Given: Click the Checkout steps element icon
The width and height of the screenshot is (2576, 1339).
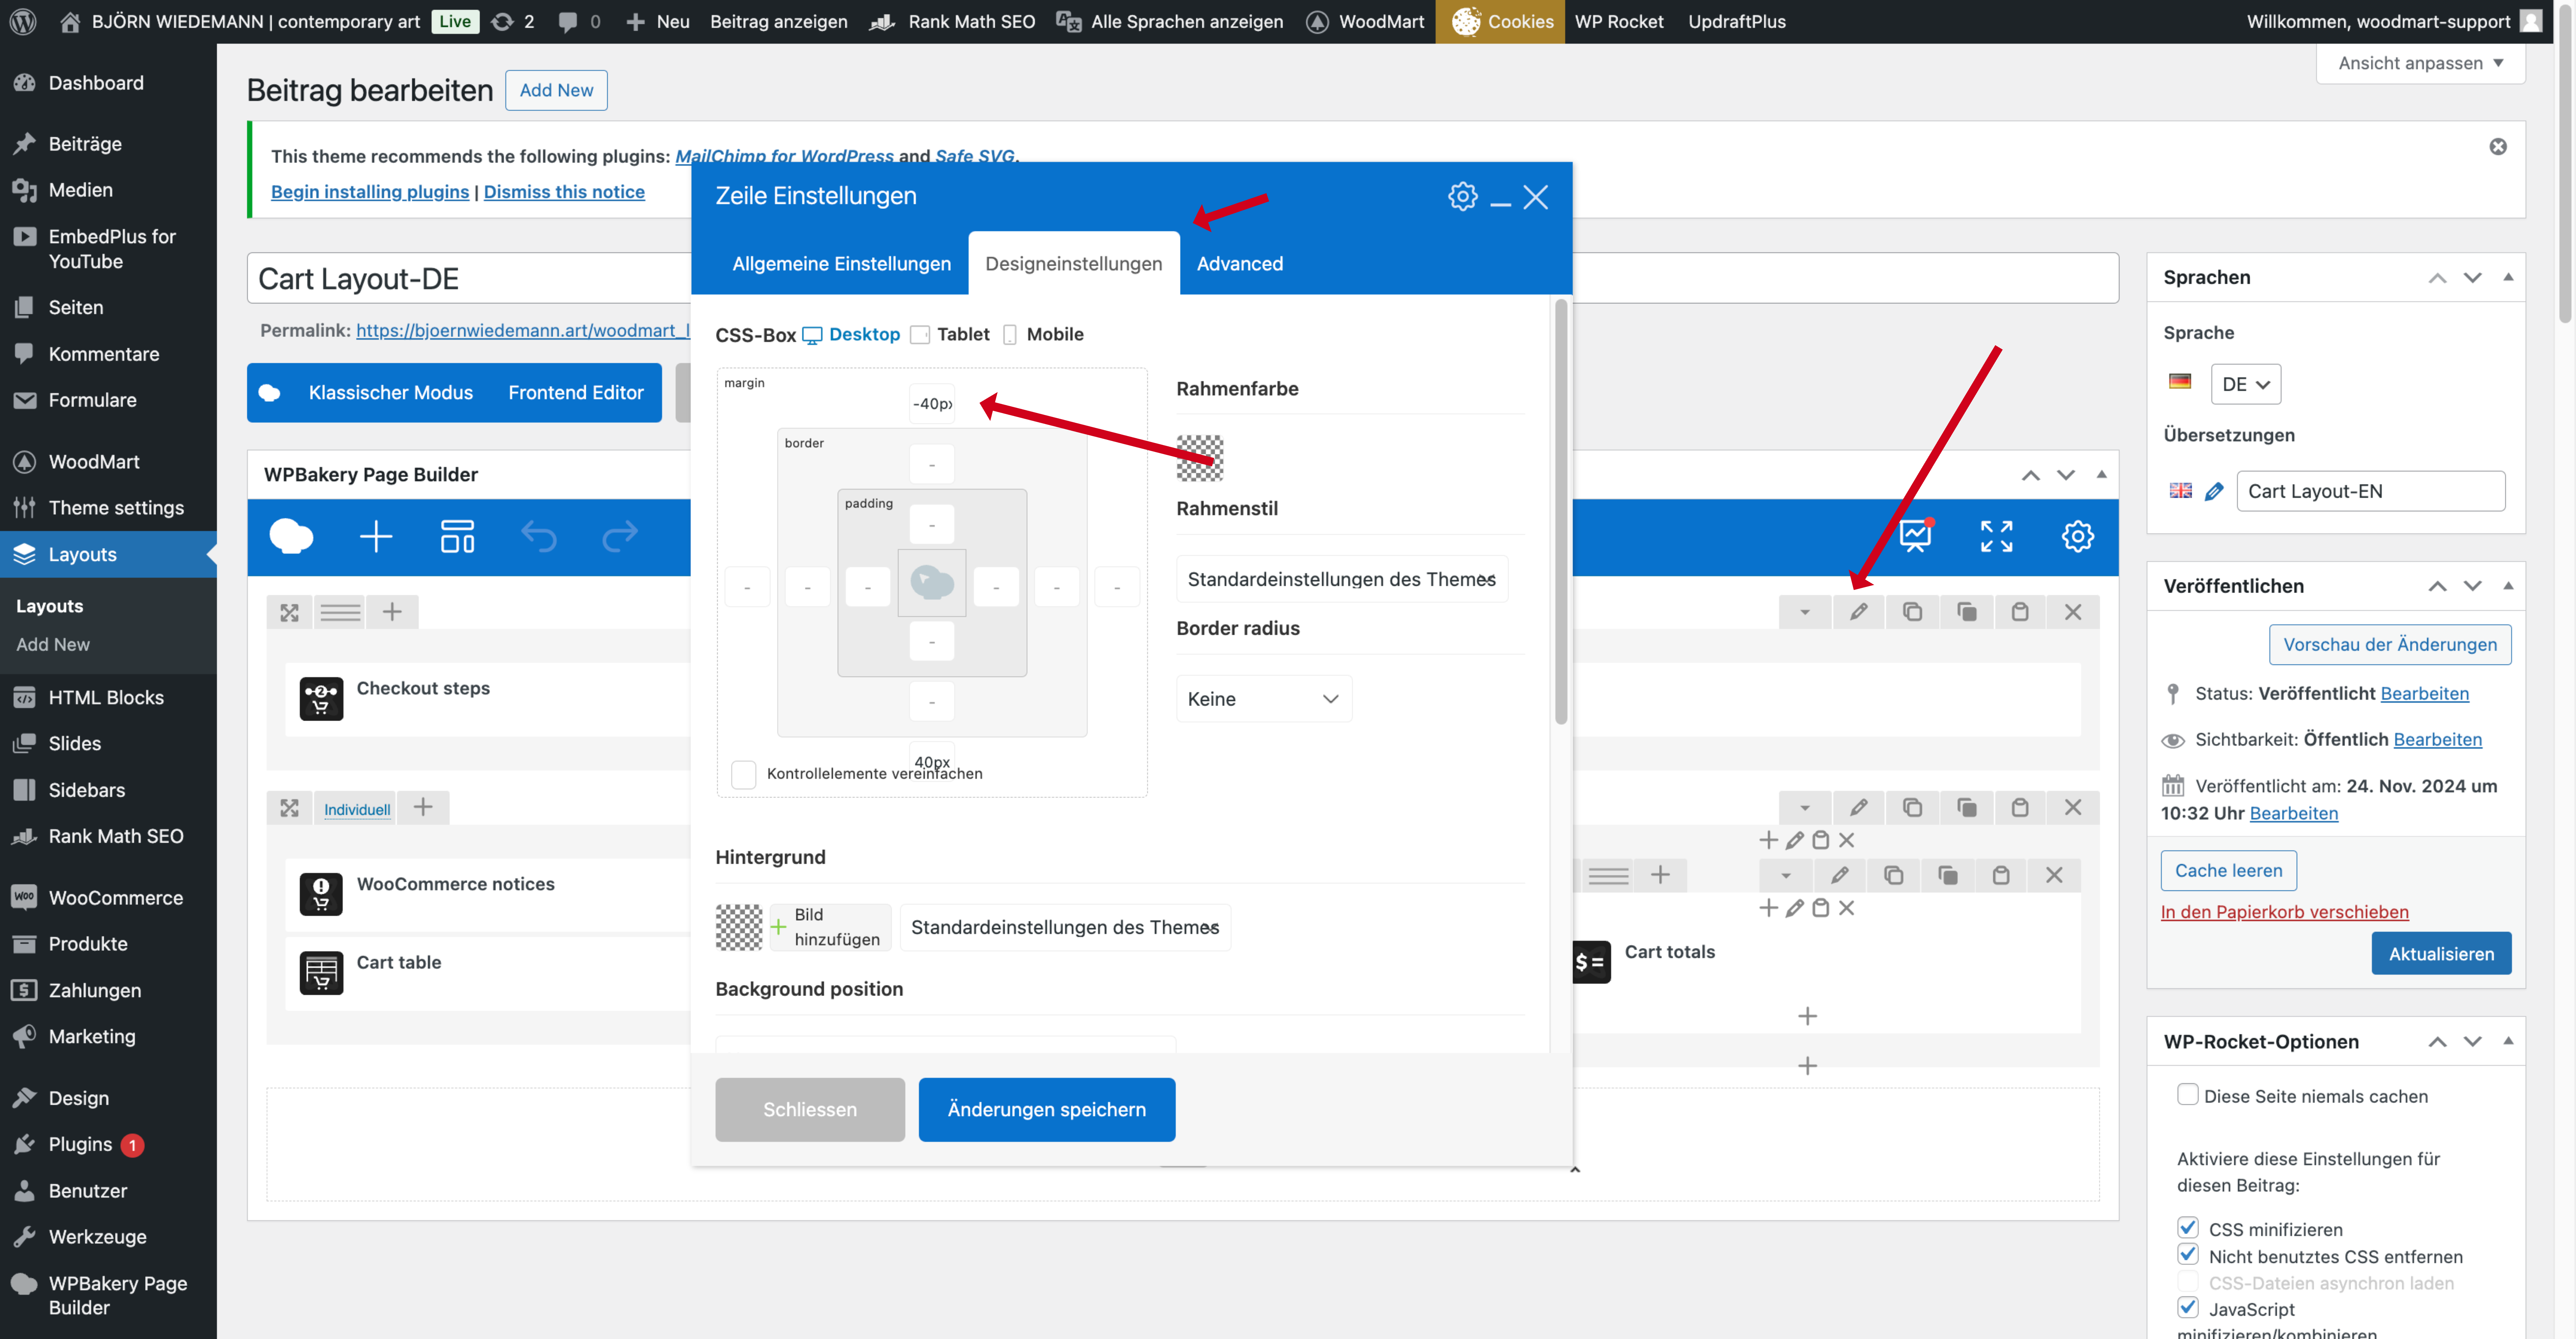Looking at the screenshot, I should [x=321, y=699].
